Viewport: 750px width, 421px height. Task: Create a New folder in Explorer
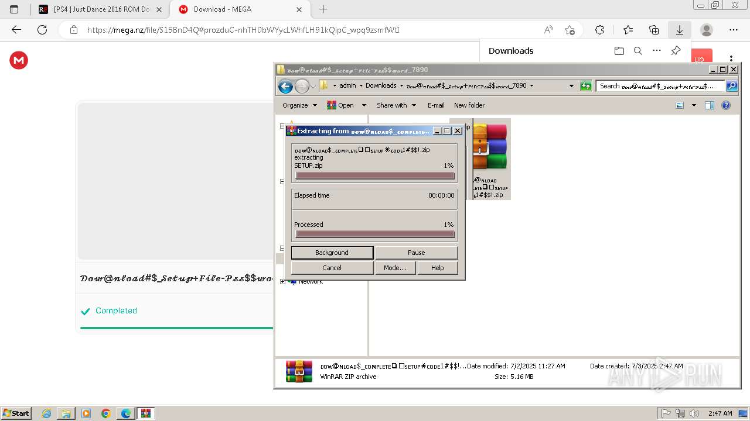469,105
